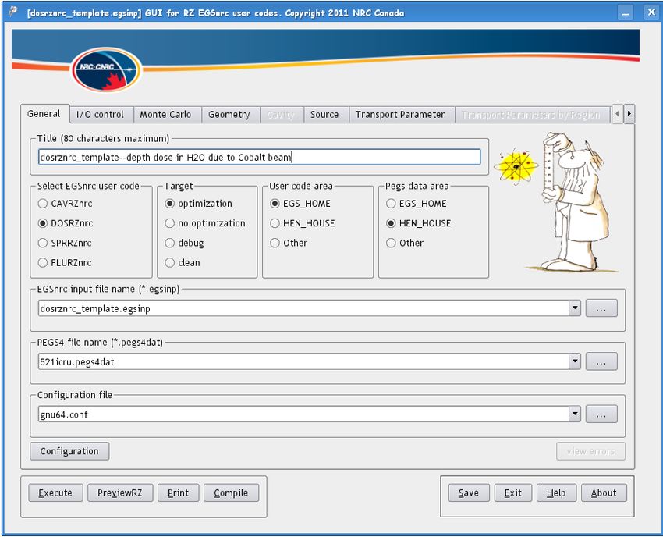Set User code area to Other
This screenshot has width=663, height=537.
289,243
